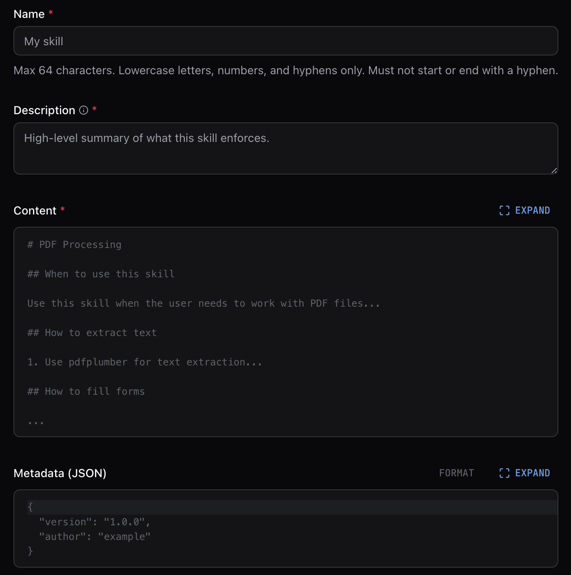Click the Description field label

(44, 111)
